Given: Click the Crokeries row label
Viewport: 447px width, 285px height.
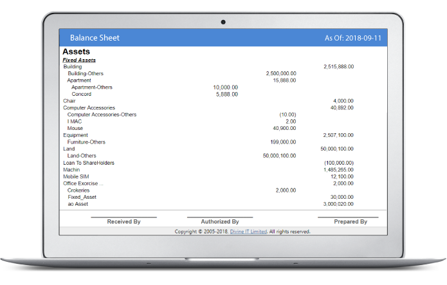Looking at the screenshot, I should [78, 190].
